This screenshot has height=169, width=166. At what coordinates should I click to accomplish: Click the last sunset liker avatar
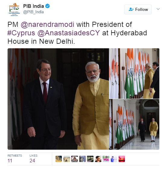point(122,159)
